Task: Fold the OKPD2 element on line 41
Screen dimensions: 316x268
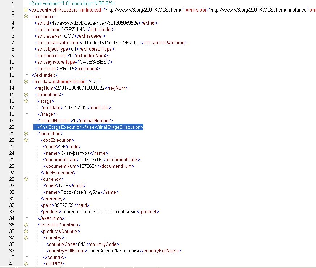Action: point(26,264)
